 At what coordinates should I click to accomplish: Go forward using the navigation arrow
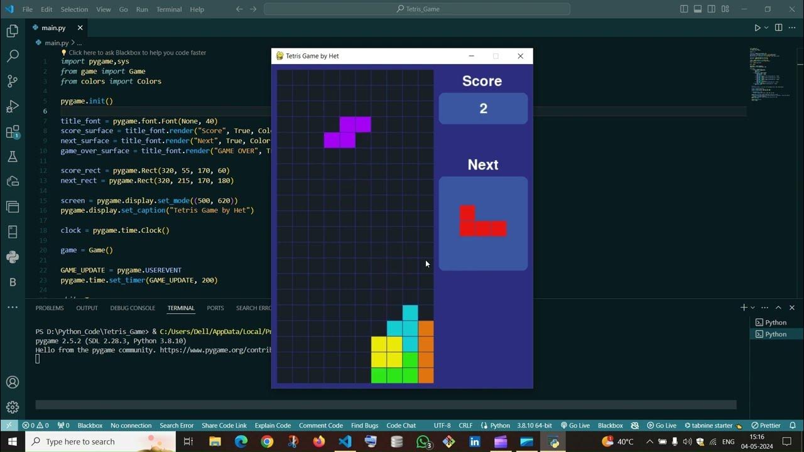pos(253,9)
